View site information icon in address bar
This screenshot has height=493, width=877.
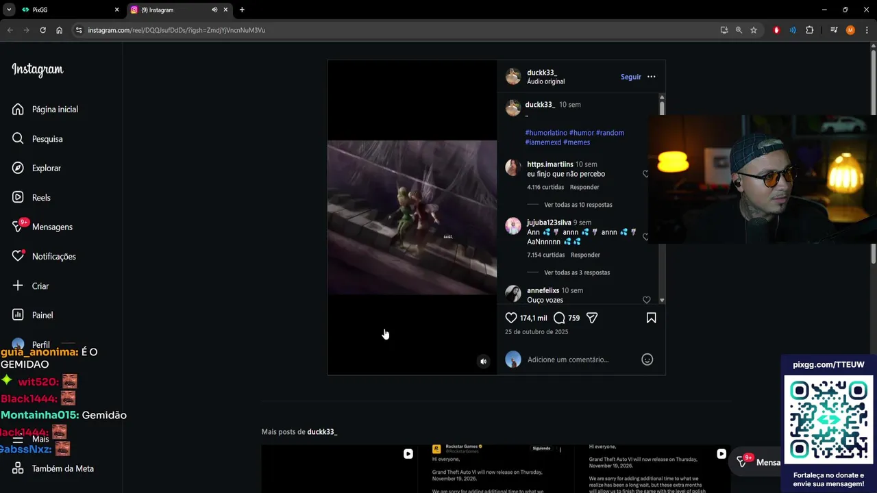[78, 30]
